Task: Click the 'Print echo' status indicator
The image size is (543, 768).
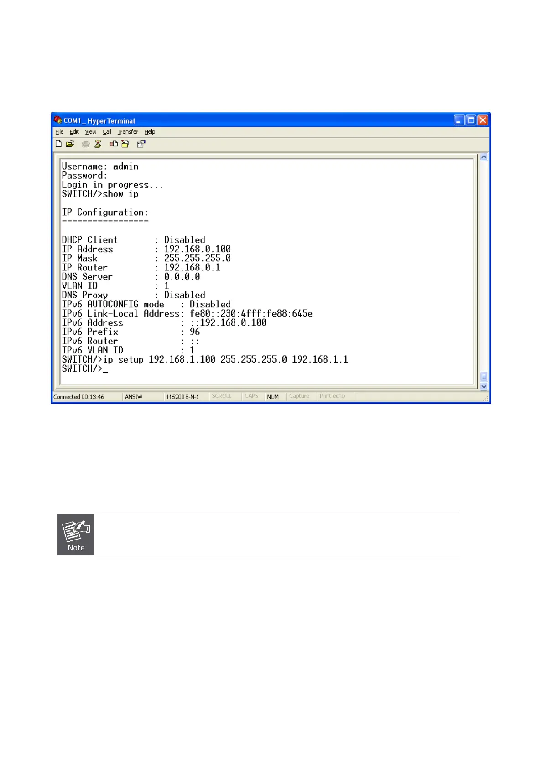Action: (332, 396)
